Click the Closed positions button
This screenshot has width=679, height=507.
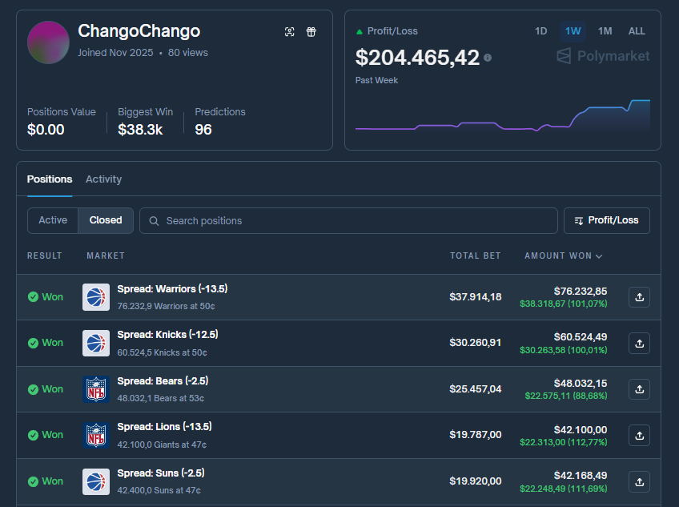[104, 219]
